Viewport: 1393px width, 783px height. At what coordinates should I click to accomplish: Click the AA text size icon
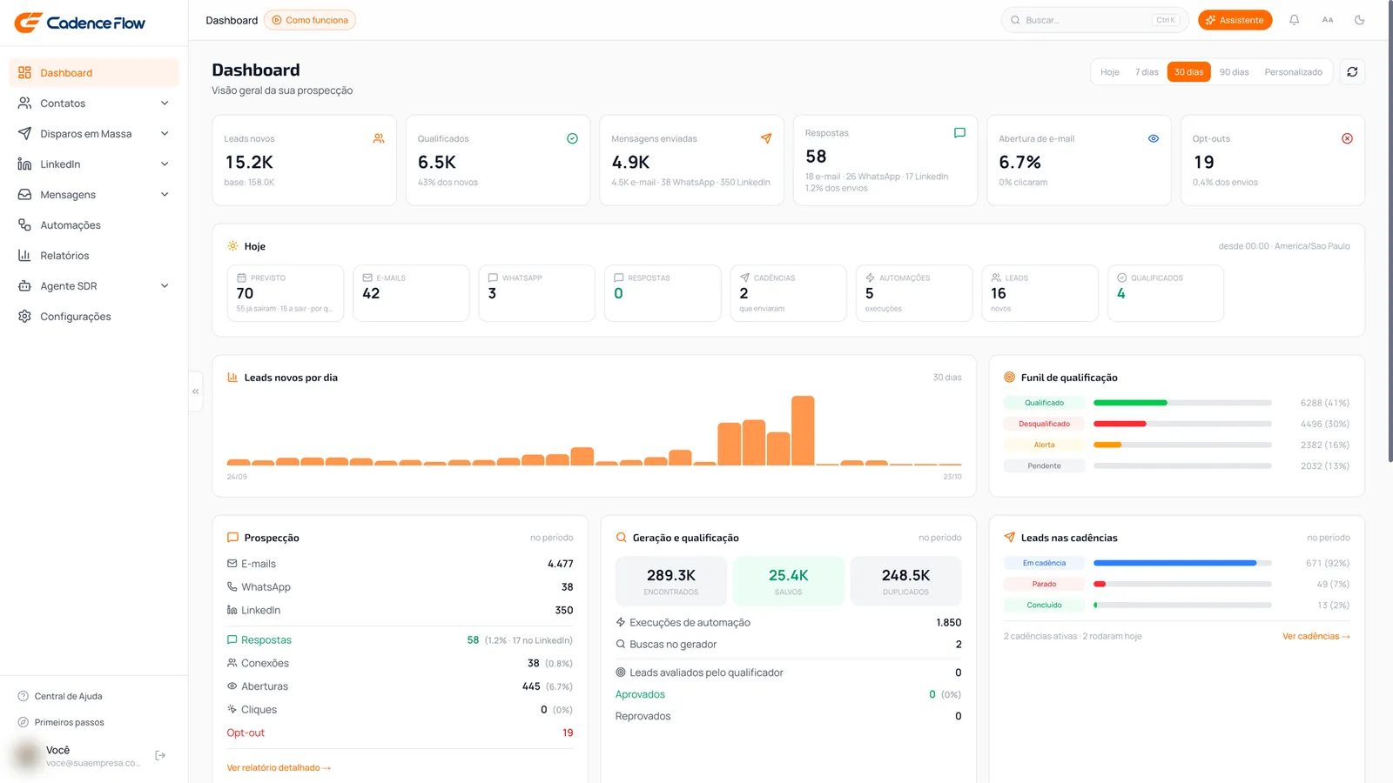[x=1327, y=20]
